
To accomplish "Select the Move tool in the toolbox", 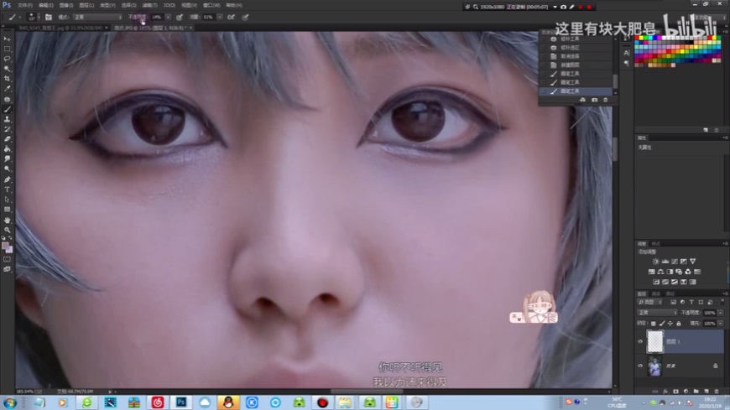I will coord(8,39).
